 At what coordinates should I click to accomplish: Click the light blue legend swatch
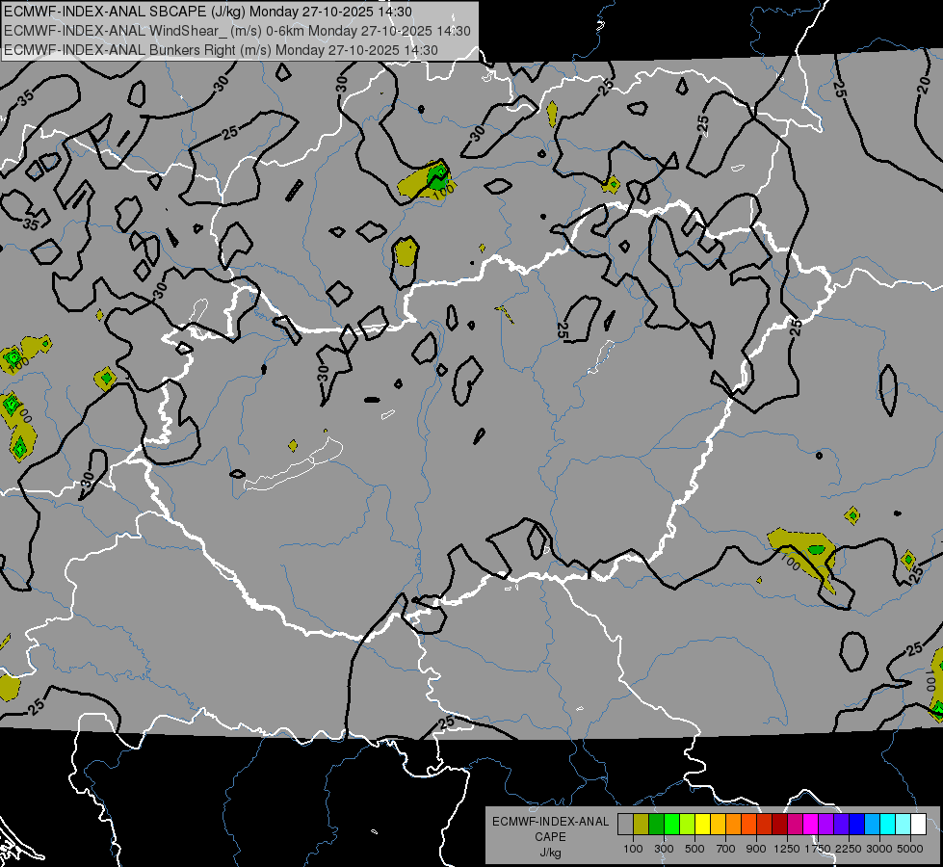pos(872,825)
